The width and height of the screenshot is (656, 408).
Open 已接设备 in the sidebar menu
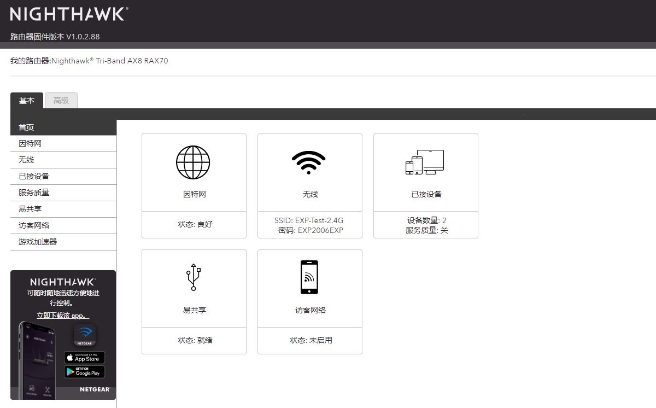coord(63,177)
